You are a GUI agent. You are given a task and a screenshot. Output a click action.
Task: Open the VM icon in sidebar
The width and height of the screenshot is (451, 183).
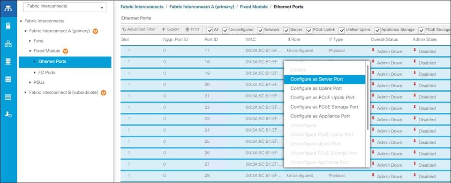click(x=8, y=79)
